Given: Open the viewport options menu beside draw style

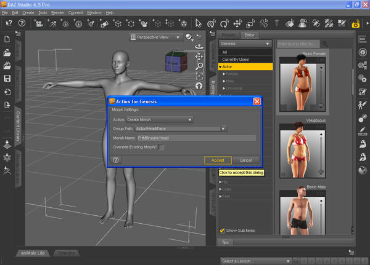Looking at the screenshot, I should click(199, 37).
